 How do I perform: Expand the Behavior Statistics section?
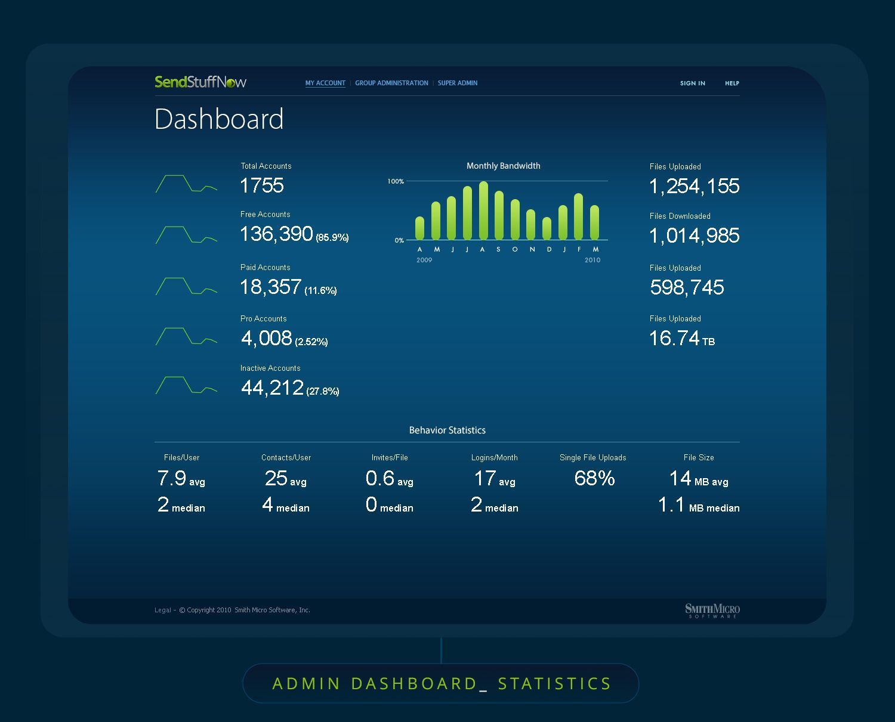446,430
